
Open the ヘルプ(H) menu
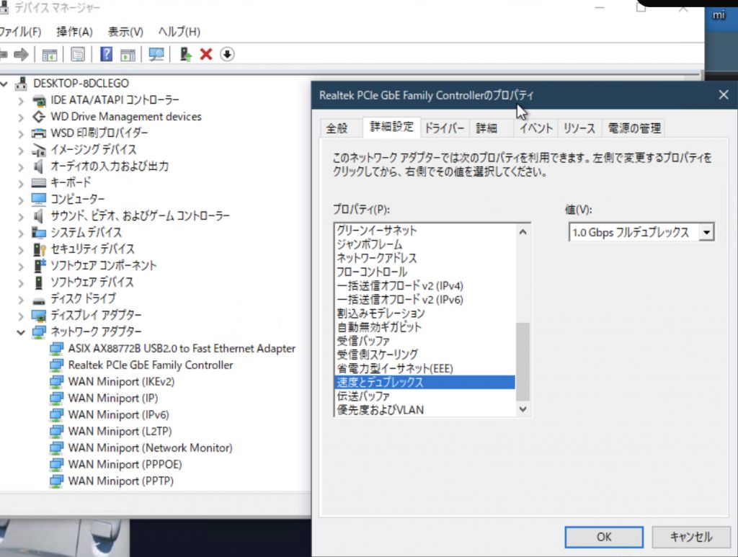coord(179,32)
